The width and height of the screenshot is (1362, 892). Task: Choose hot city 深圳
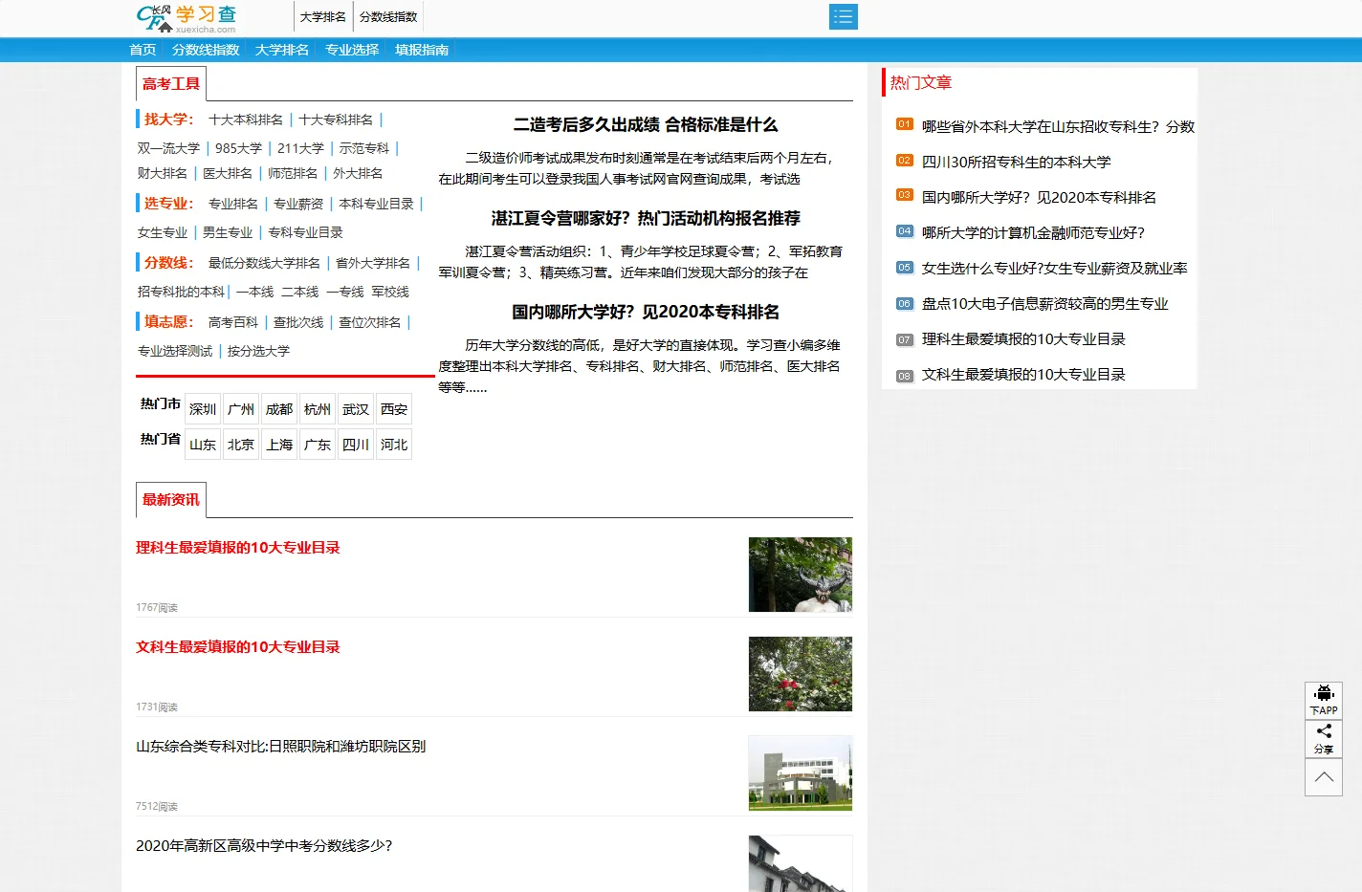click(x=203, y=409)
